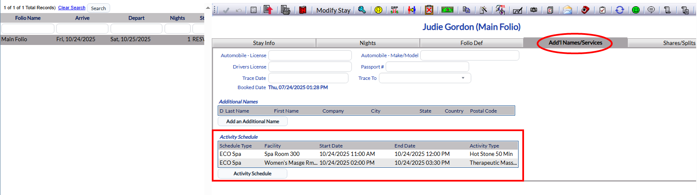Click the single scroll document icon
The width and height of the screenshot is (697, 195).
coord(667,10)
